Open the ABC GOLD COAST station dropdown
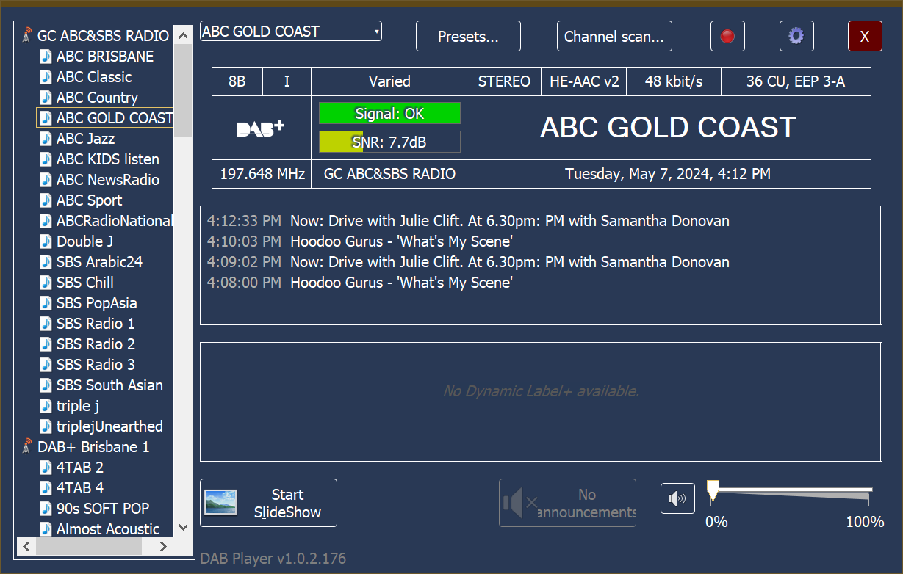 291,32
